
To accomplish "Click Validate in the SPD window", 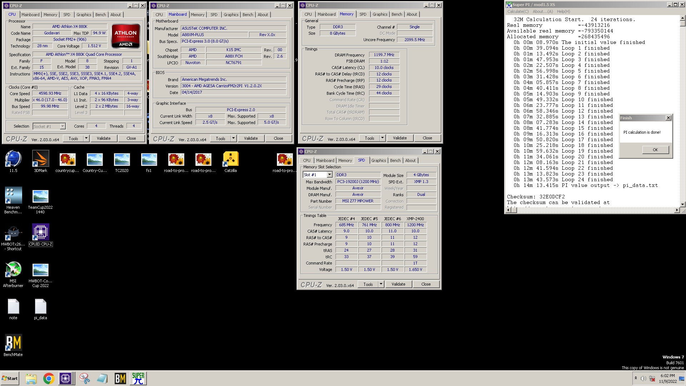I will 398,284.
